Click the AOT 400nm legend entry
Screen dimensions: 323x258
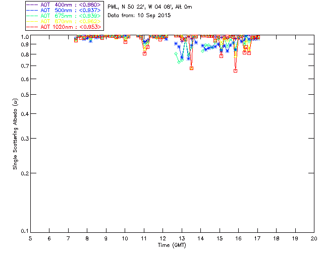point(64,5)
